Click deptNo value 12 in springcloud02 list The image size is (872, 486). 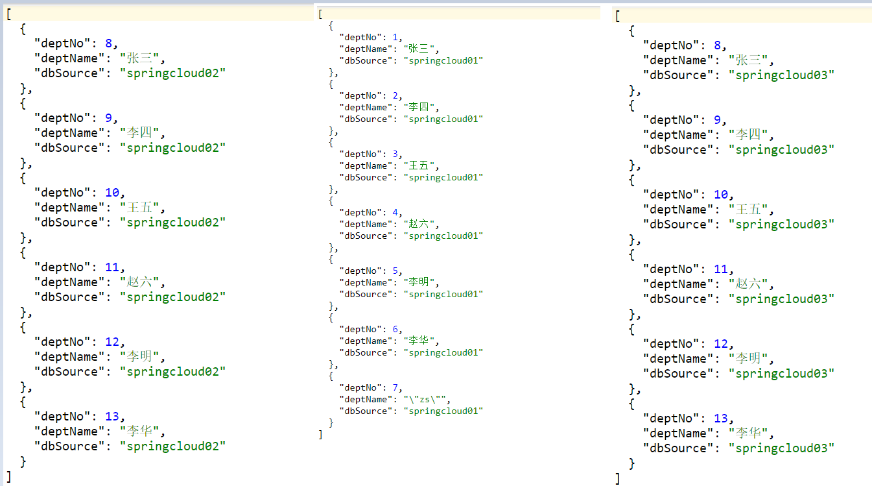(112, 342)
